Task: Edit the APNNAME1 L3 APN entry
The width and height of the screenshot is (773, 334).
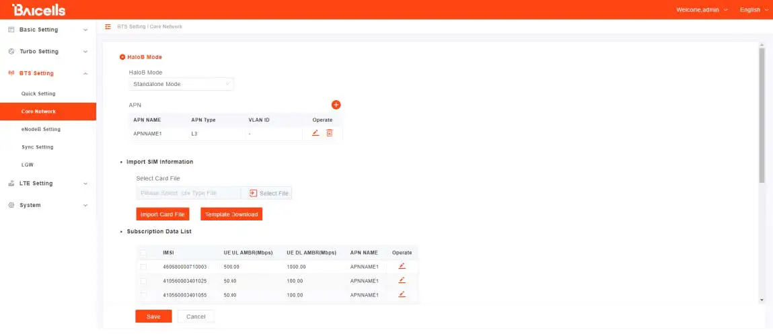Action: tap(316, 133)
